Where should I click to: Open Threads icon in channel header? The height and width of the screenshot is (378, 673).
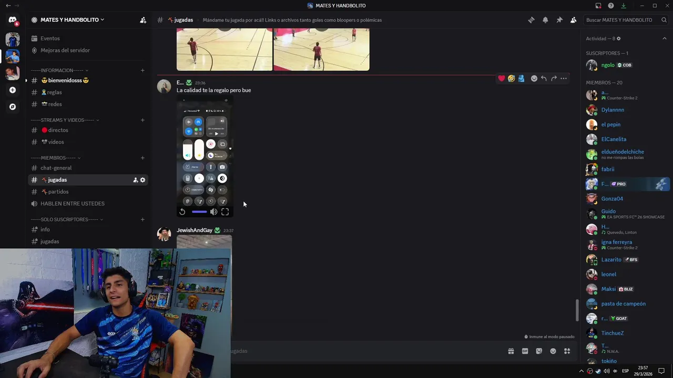531,20
